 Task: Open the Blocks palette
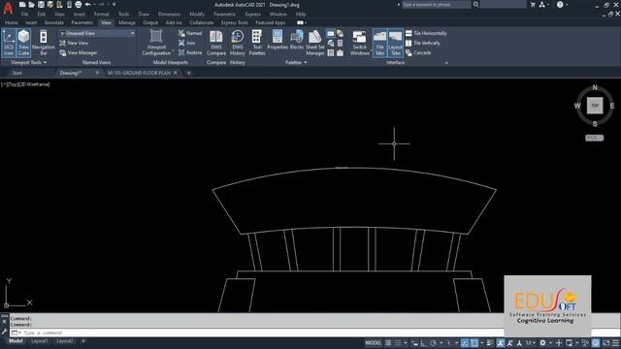(297, 40)
